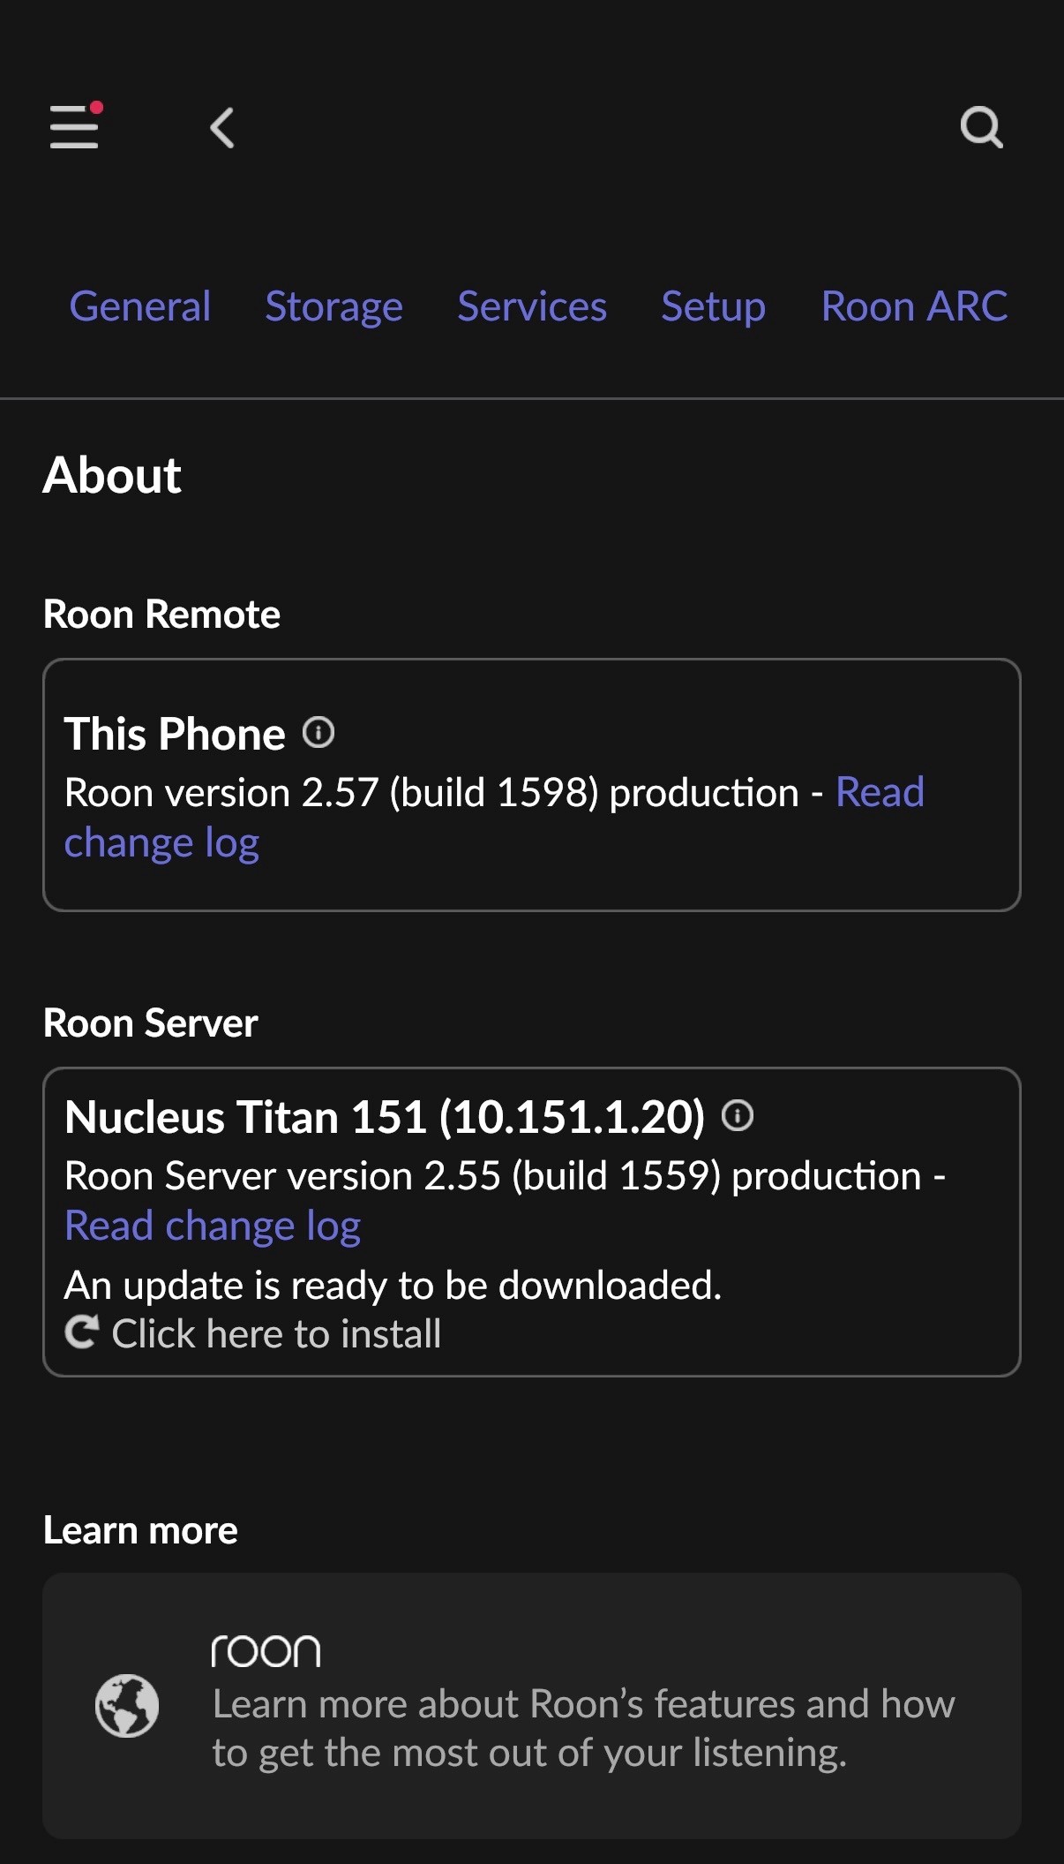Open search with the magnifier icon

coord(981,128)
